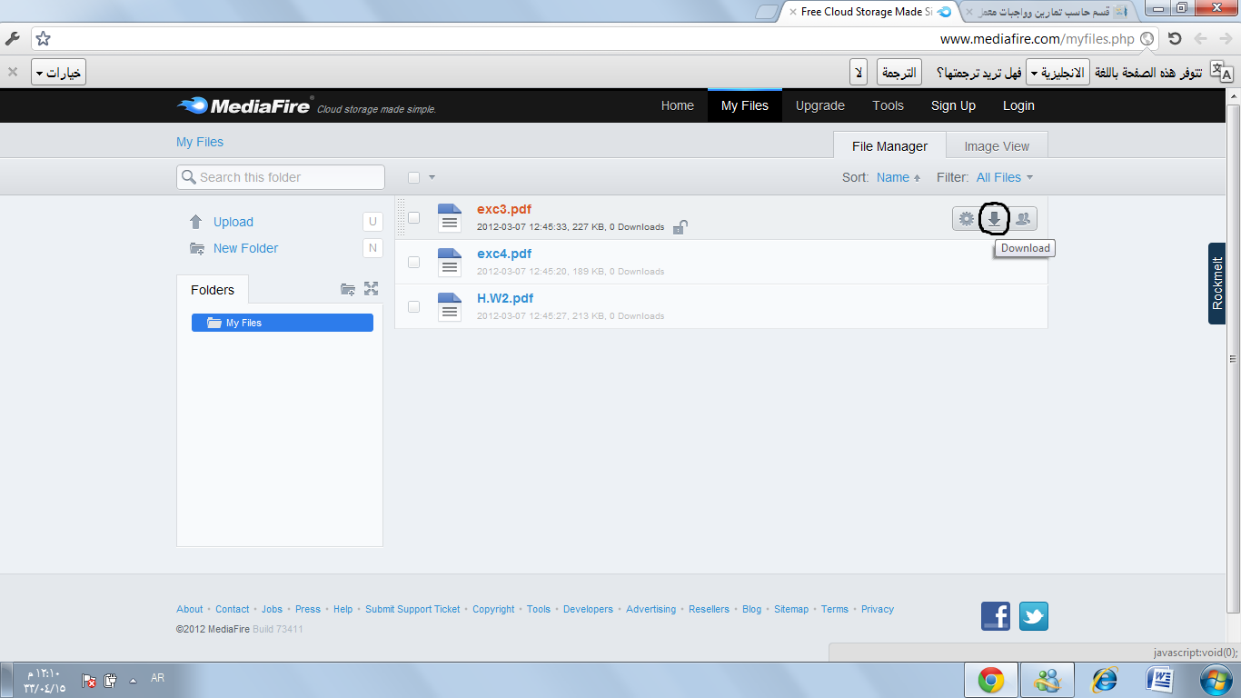Click the bookmark star in address bar

click(x=44, y=39)
